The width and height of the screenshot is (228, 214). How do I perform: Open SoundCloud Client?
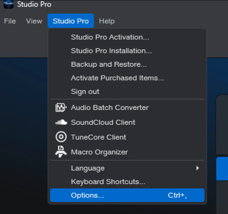coord(127,122)
